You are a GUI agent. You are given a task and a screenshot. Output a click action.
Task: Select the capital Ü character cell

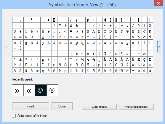(x=122, y=65)
